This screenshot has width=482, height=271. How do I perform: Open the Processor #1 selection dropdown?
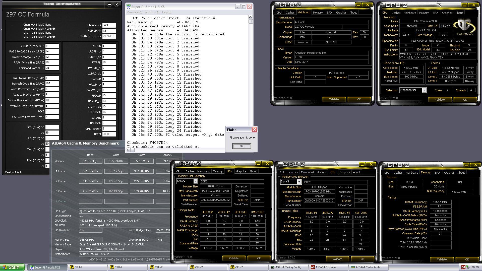pyautogui.click(x=424, y=90)
